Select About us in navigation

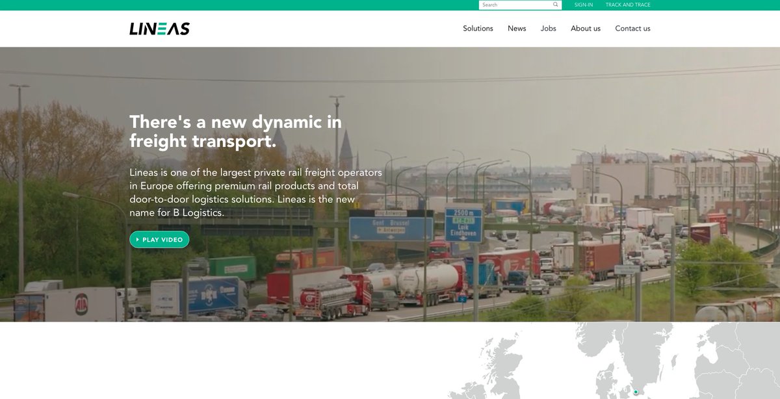586,29
